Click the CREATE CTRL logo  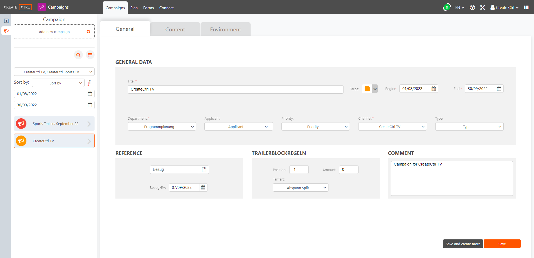pos(18,7)
